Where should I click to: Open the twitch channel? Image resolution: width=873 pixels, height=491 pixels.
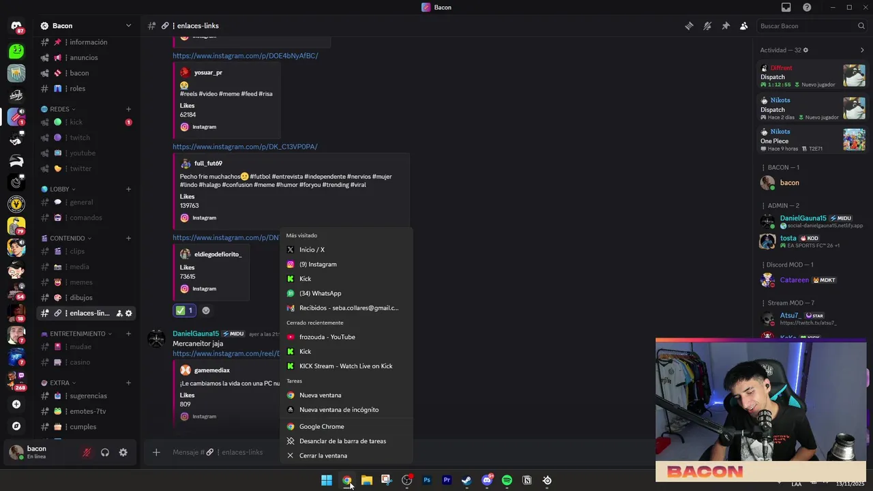point(86,138)
